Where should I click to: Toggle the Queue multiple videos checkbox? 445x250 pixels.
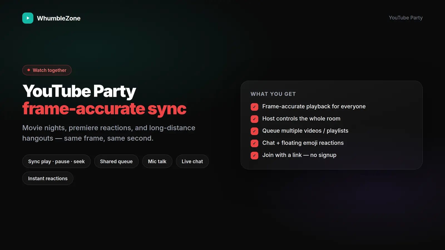pos(254,131)
